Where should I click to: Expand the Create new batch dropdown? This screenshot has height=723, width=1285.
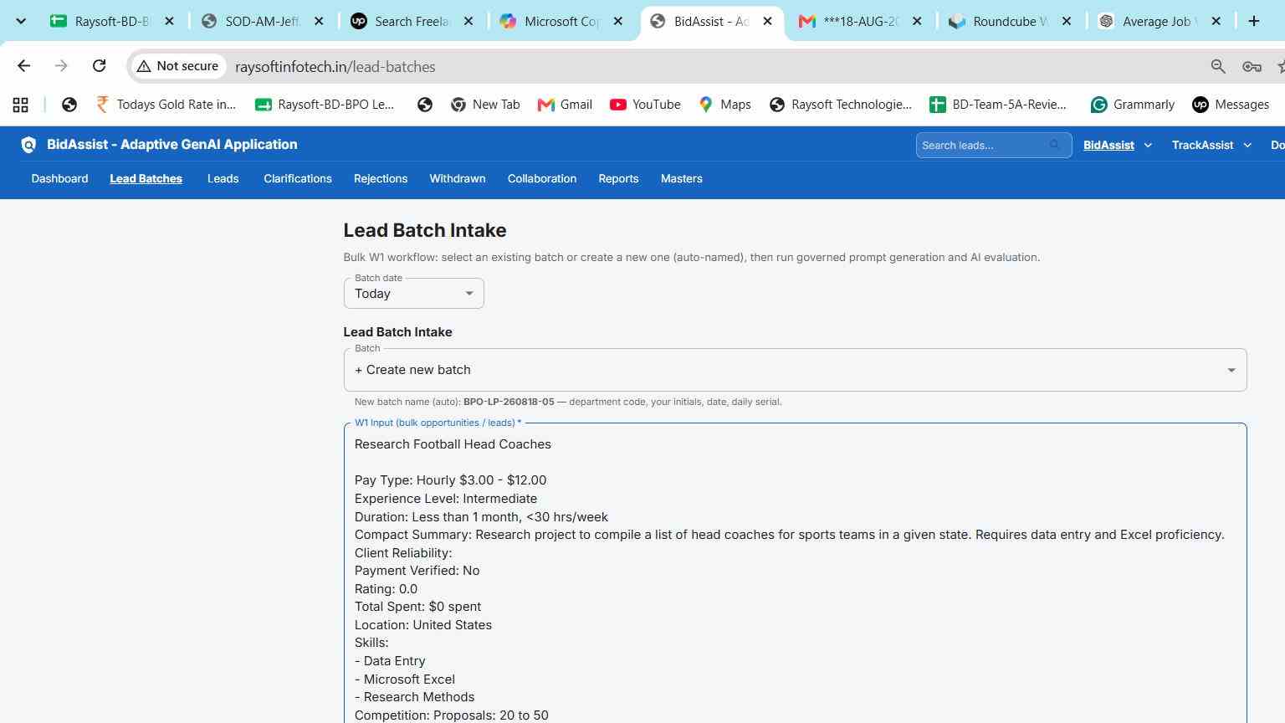795,370
